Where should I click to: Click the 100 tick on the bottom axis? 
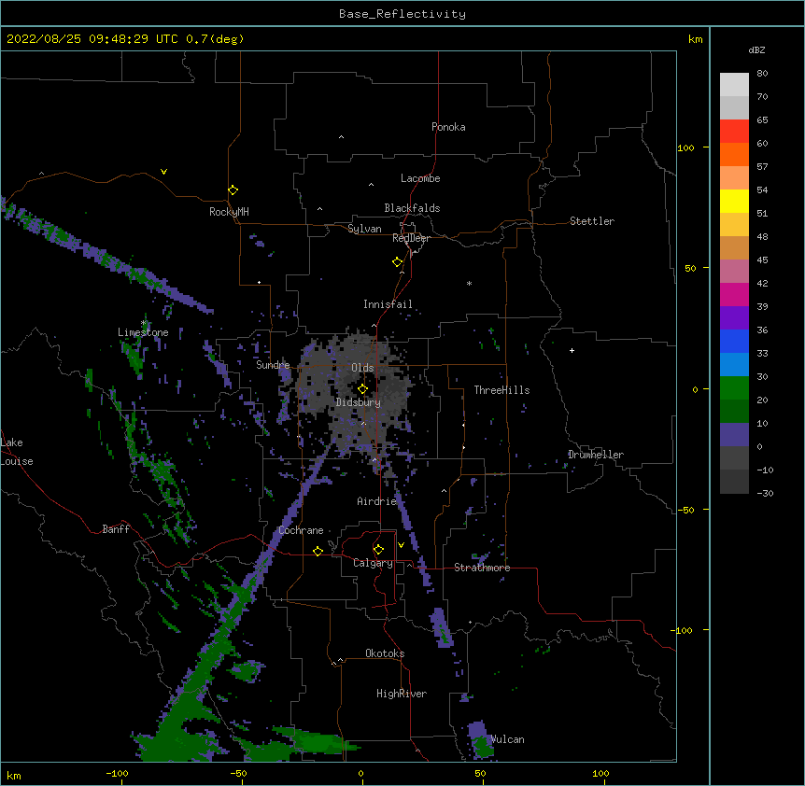click(600, 773)
